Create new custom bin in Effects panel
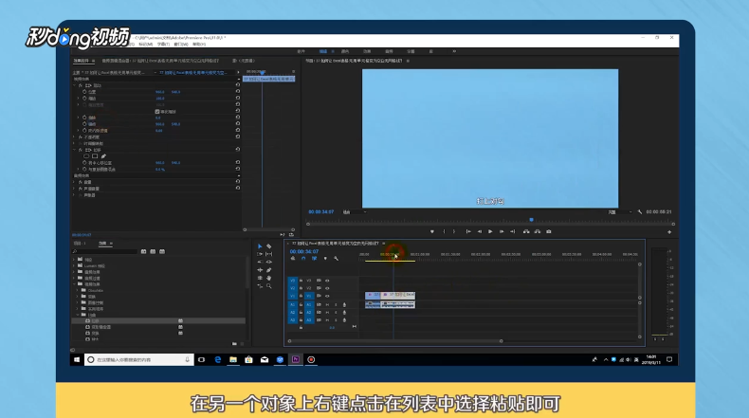 pyautogui.click(x=234, y=343)
